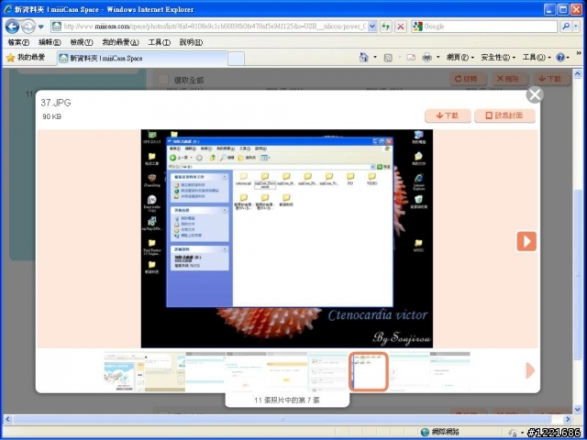Open the 我的最愛(A) menu
The image size is (587, 440).
pos(120,42)
